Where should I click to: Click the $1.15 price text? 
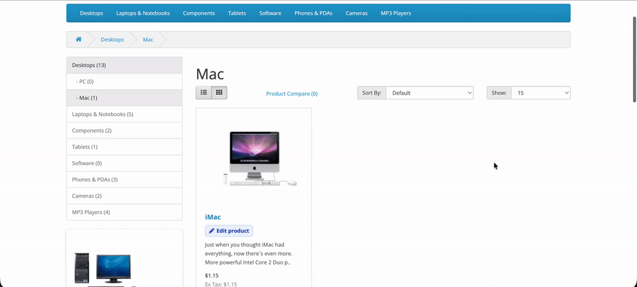212,276
